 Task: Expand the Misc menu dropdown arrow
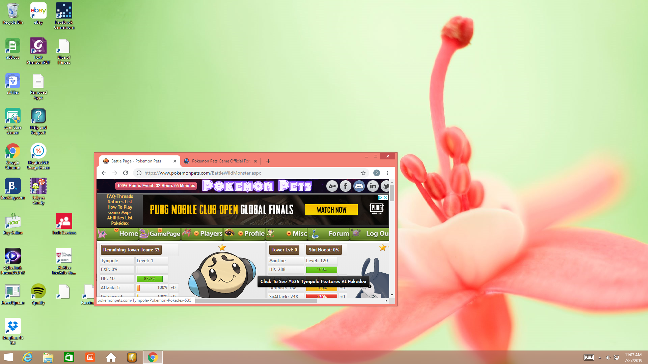289,233
